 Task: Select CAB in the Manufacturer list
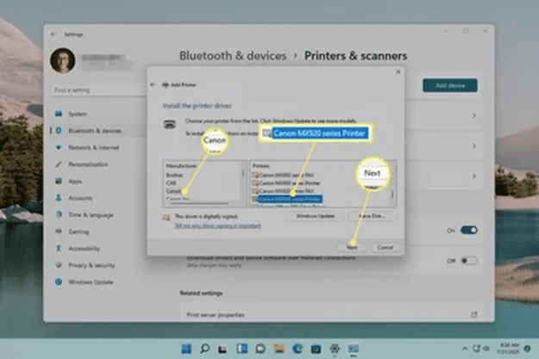tap(171, 183)
